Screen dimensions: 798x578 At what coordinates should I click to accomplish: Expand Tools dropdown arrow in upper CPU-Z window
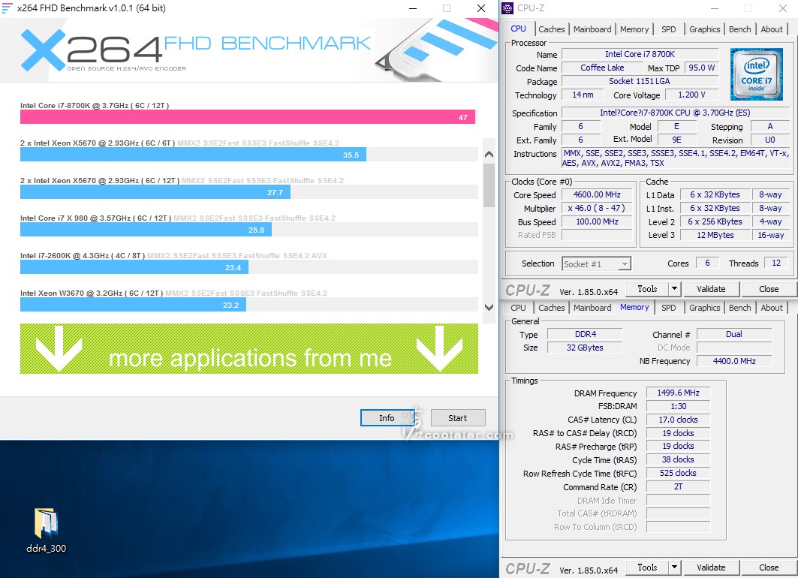[674, 289]
